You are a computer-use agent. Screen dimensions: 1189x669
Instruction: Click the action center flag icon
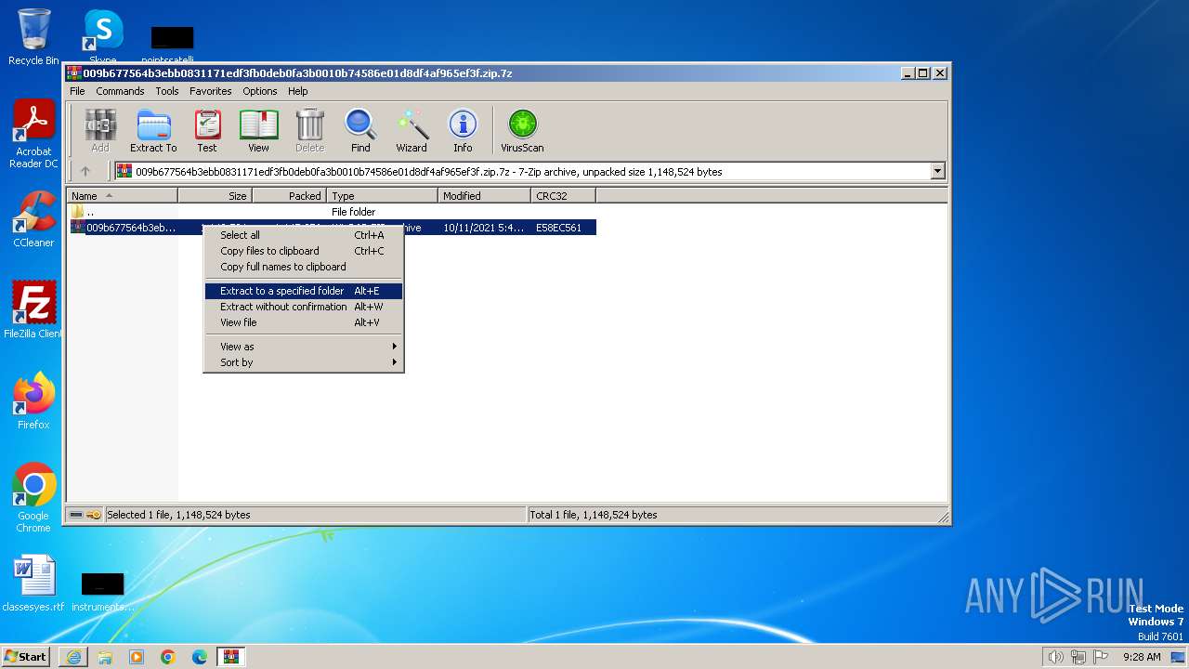(x=1102, y=657)
